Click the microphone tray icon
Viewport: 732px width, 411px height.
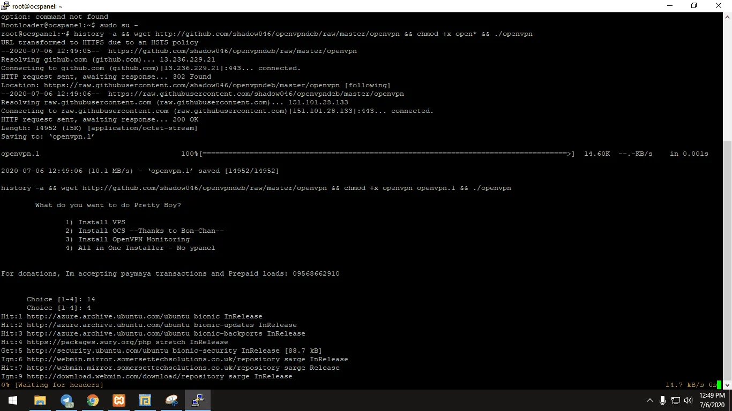point(663,400)
